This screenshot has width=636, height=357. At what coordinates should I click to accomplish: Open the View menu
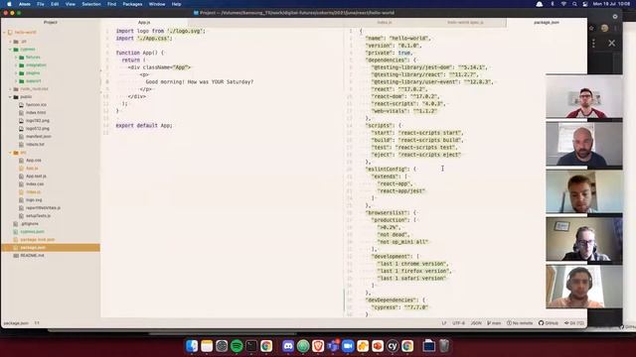pos(71,4)
